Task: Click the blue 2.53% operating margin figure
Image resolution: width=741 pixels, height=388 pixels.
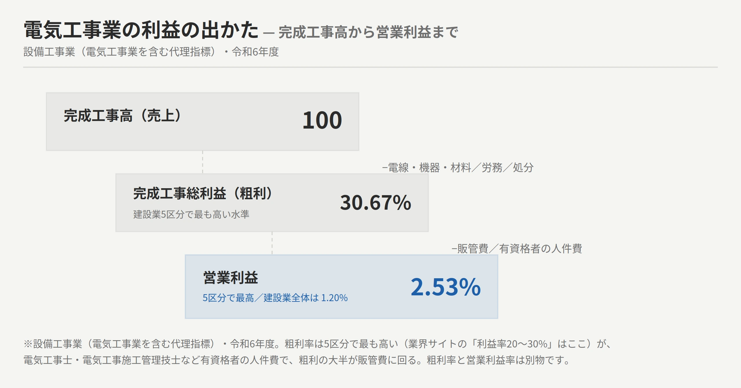Action: coord(445,287)
